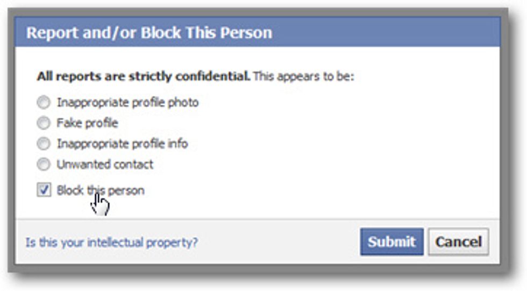
Task: Cancel the report dialog
Action: coord(458,242)
